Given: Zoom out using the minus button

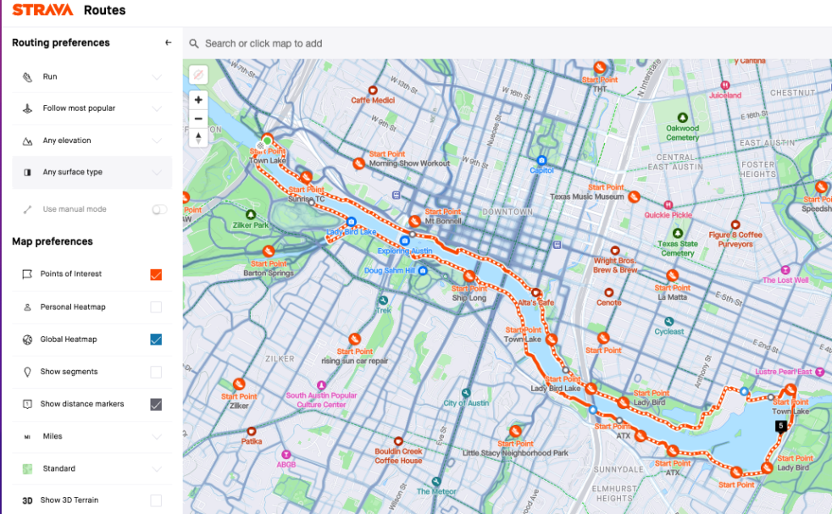Looking at the screenshot, I should 197,119.
